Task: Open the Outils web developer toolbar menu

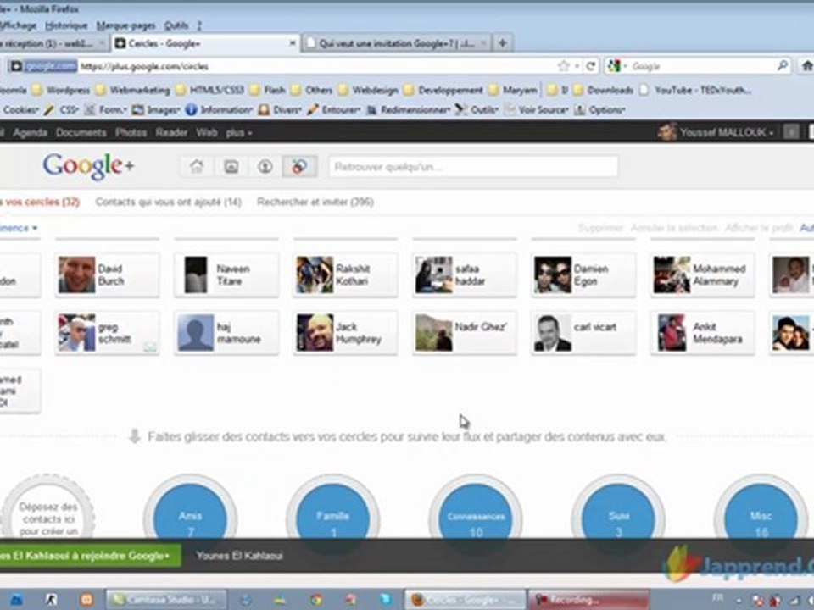Action: point(477,110)
